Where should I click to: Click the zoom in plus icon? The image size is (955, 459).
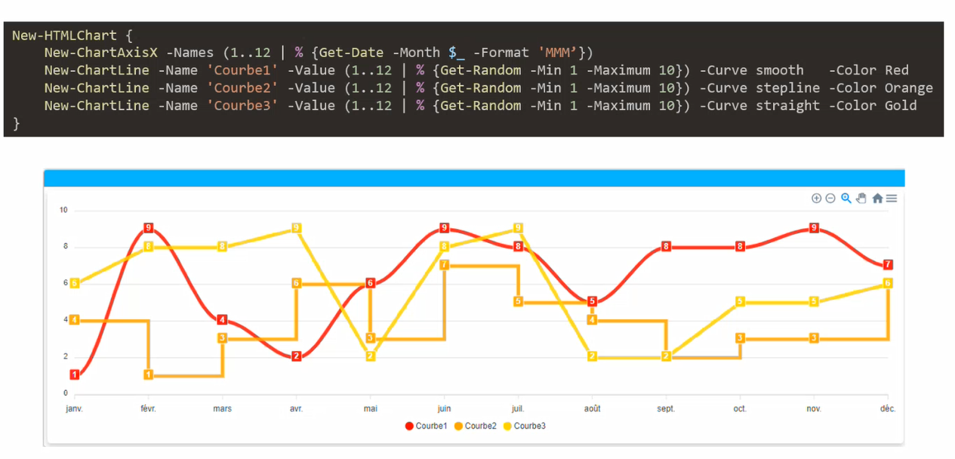[x=816, y=199]
